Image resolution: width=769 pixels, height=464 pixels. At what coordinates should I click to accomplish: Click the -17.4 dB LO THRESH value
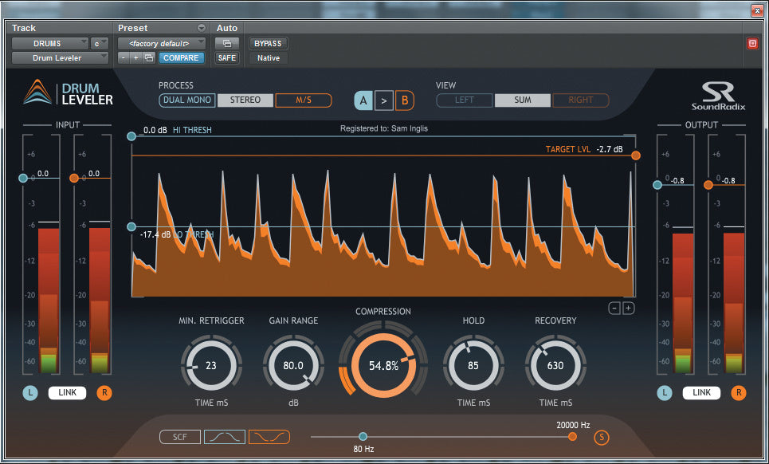(x=155, y=234)
